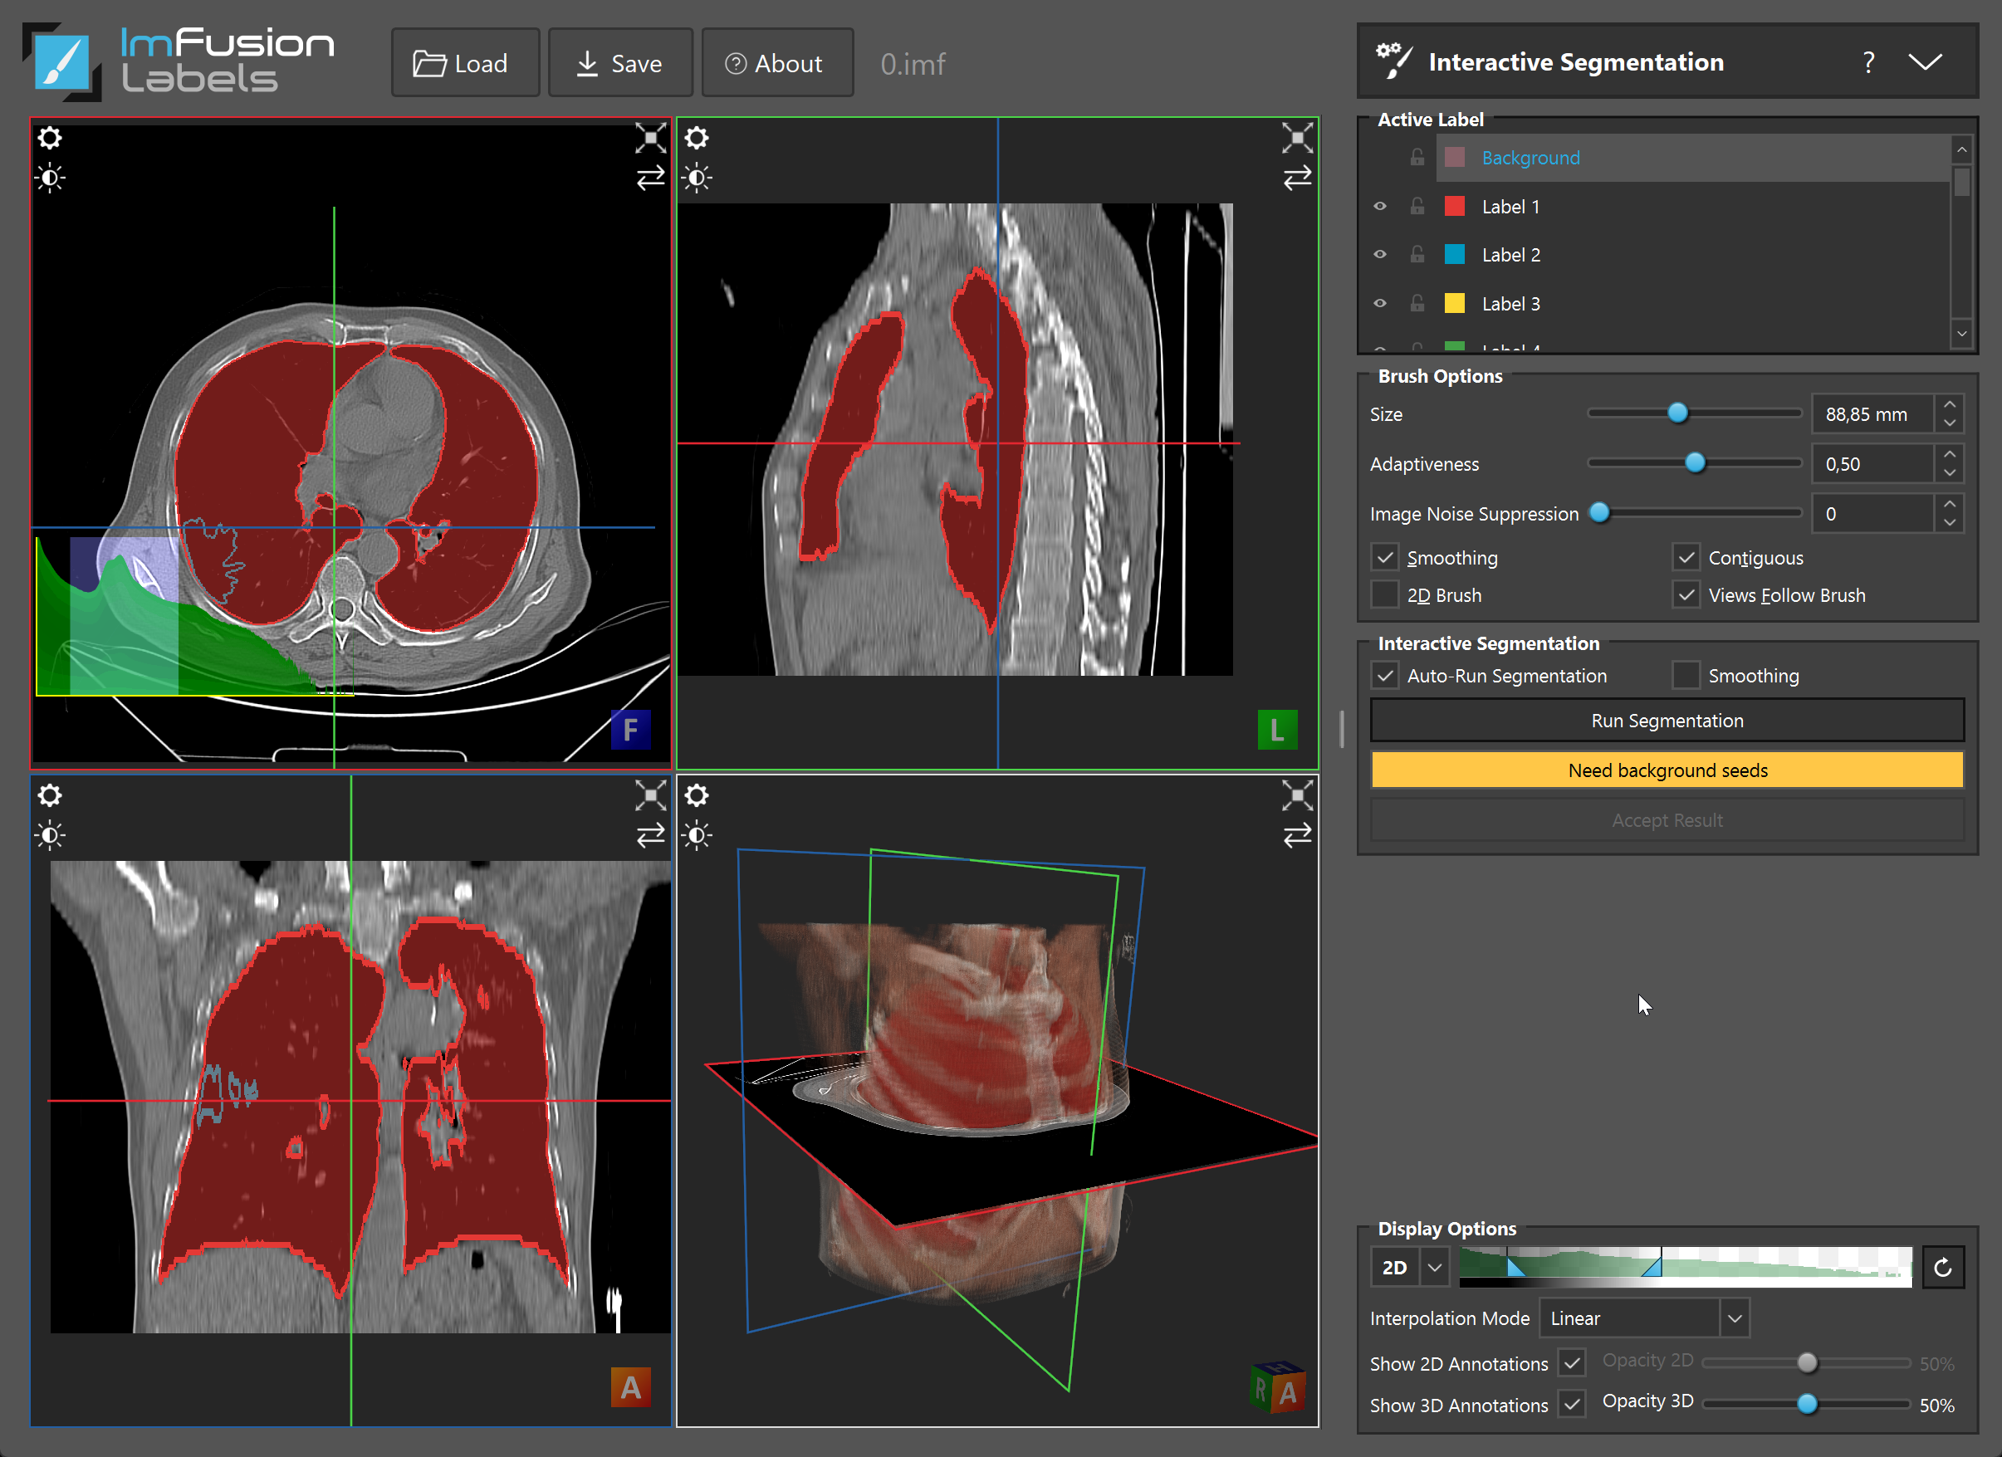The width and height of the screenshot is (2002, 1457).
Task: Uncheck Views Follow Brush
Action: [1686, 594]
